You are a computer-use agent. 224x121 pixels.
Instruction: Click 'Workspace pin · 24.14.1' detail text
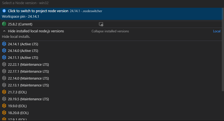click(20, 17)
